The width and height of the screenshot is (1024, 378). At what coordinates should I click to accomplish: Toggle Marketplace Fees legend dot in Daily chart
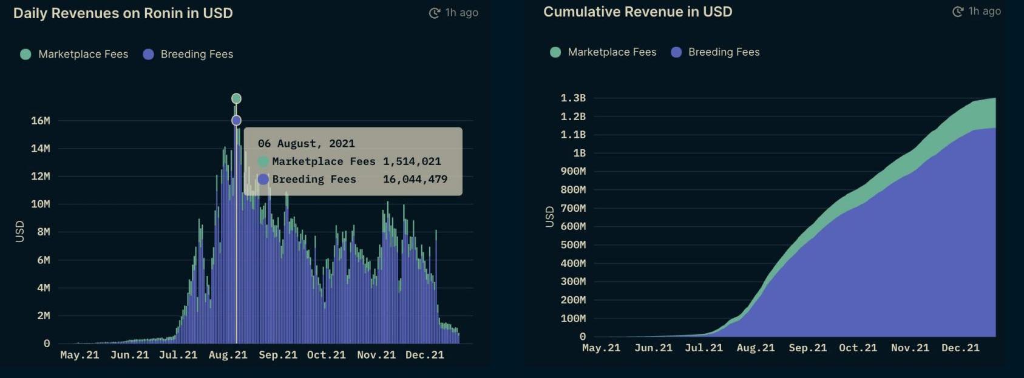pyautogui.click(x=25, y=55)
